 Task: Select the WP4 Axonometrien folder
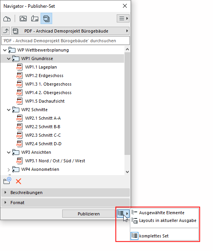coord(40,169)
